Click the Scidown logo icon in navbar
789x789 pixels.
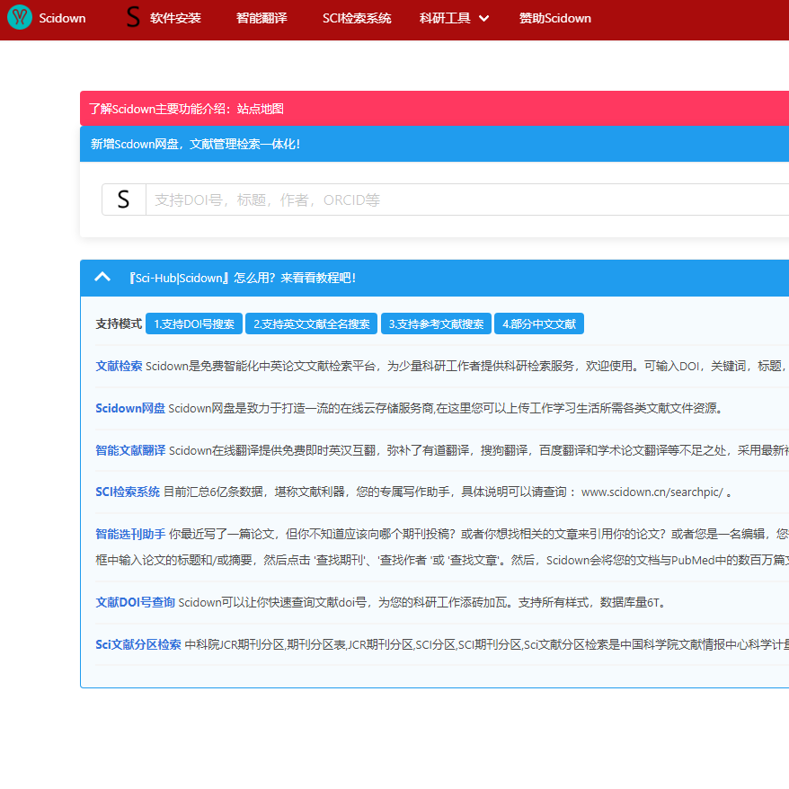19,17
